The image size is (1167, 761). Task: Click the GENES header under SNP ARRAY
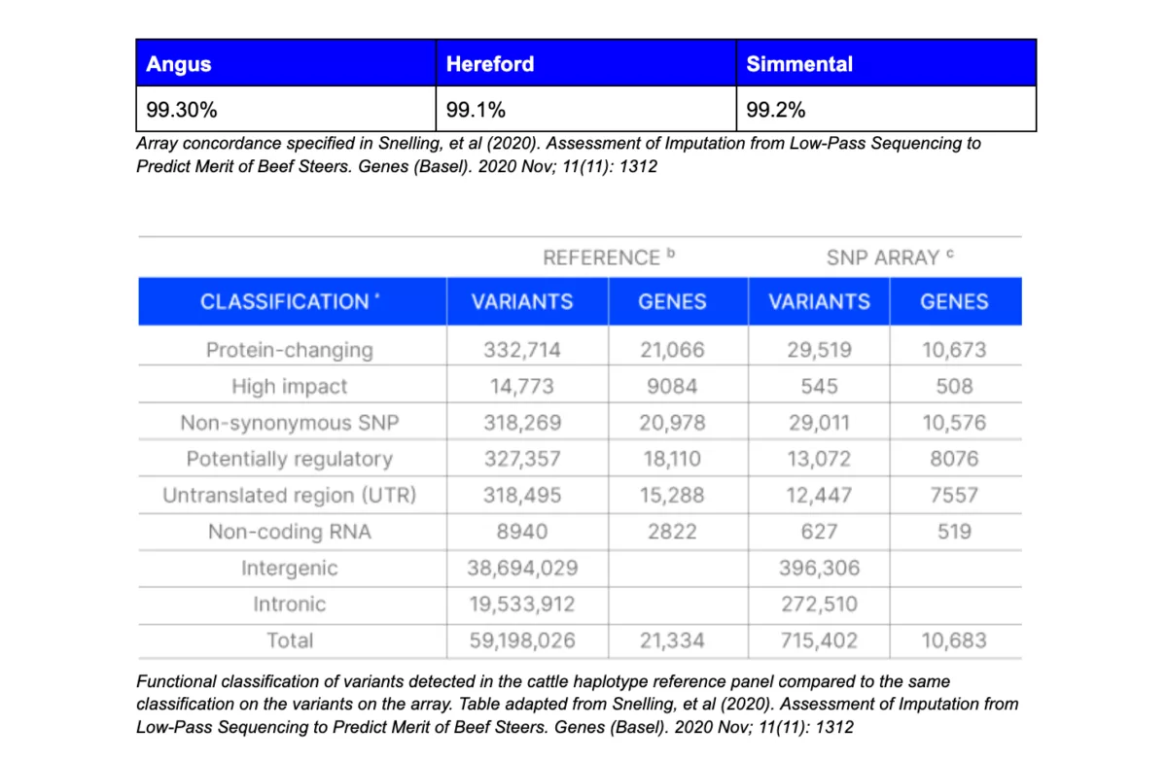(x=954, y=301)
